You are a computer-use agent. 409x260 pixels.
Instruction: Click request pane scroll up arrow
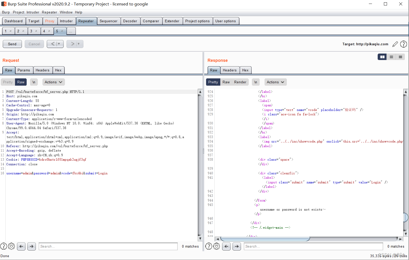[x=200, y=92]
